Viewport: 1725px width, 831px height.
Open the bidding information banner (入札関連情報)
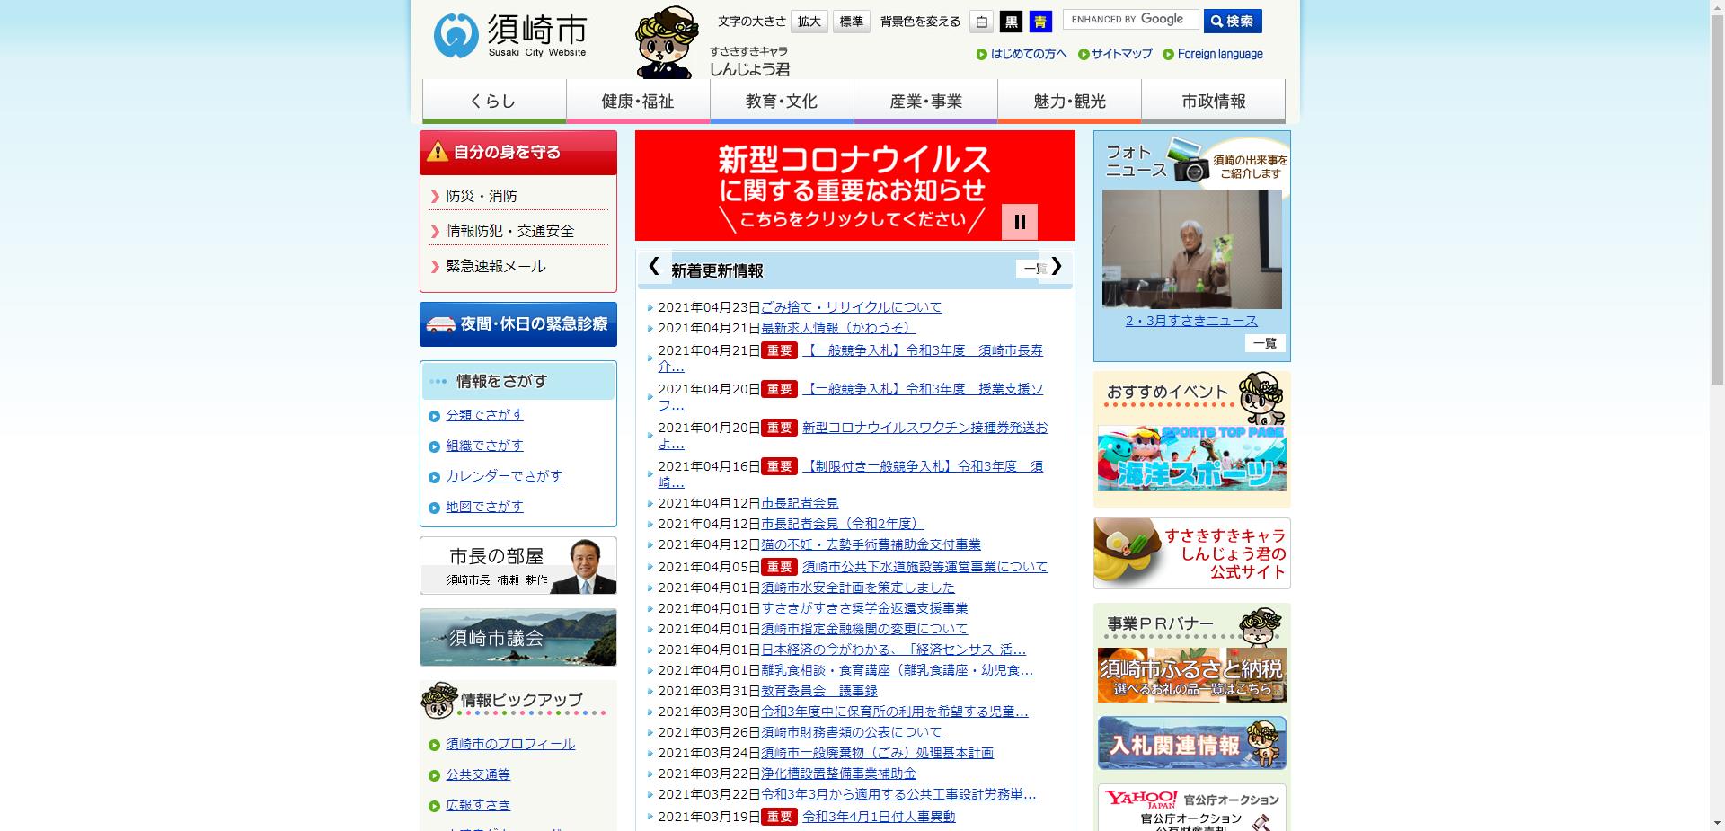(1191, 743)
